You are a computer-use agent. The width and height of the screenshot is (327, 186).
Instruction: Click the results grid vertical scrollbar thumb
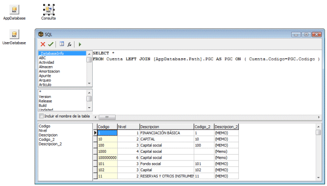click(x=318, y=133)
